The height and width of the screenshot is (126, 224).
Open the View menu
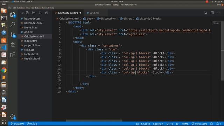point(28,8)
